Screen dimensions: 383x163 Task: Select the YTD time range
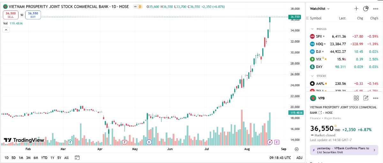point(44,158)
